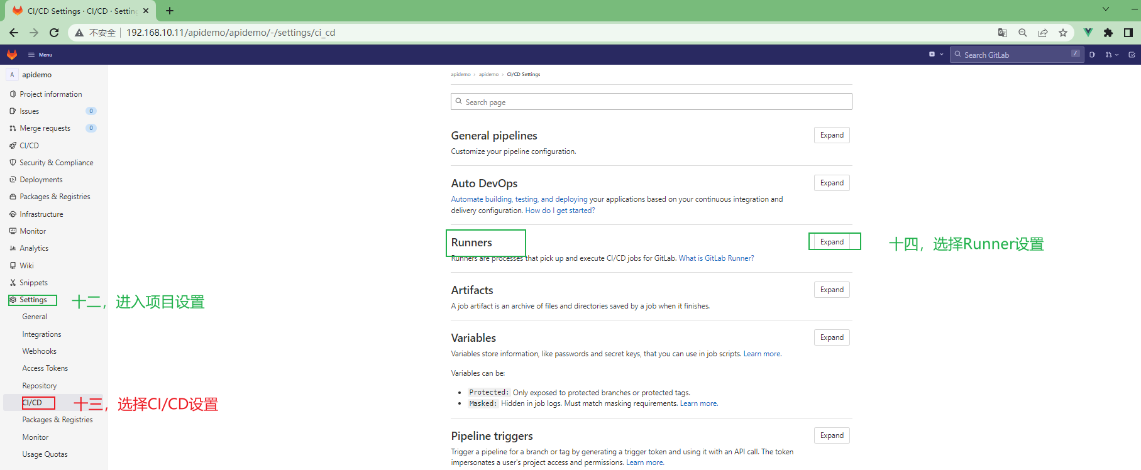Image resolution: width=1141 pixels, height=470 pixels.
Task: Click the Infrastructure sidebar icon
Action: pos(13,214)
